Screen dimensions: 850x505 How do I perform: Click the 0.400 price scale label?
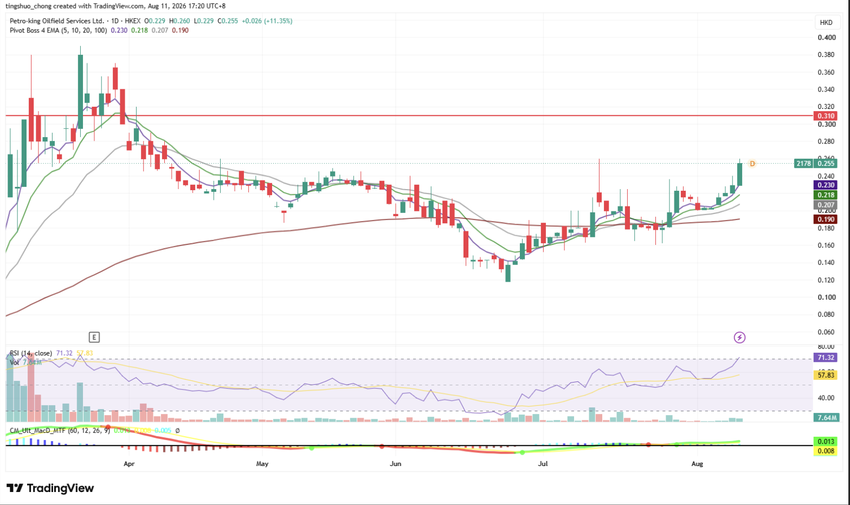coord(827,37)
